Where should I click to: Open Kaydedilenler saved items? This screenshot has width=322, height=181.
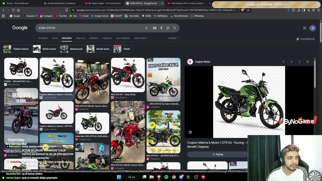coord(306,39)
